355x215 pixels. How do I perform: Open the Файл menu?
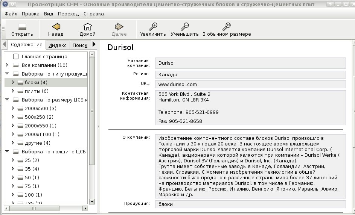(11, 14)
